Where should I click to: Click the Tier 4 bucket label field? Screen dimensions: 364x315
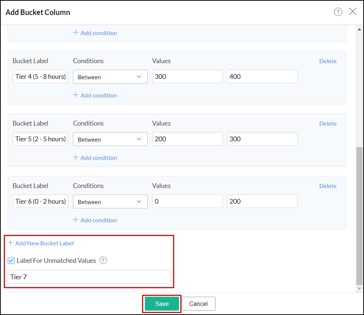point(40,77)
